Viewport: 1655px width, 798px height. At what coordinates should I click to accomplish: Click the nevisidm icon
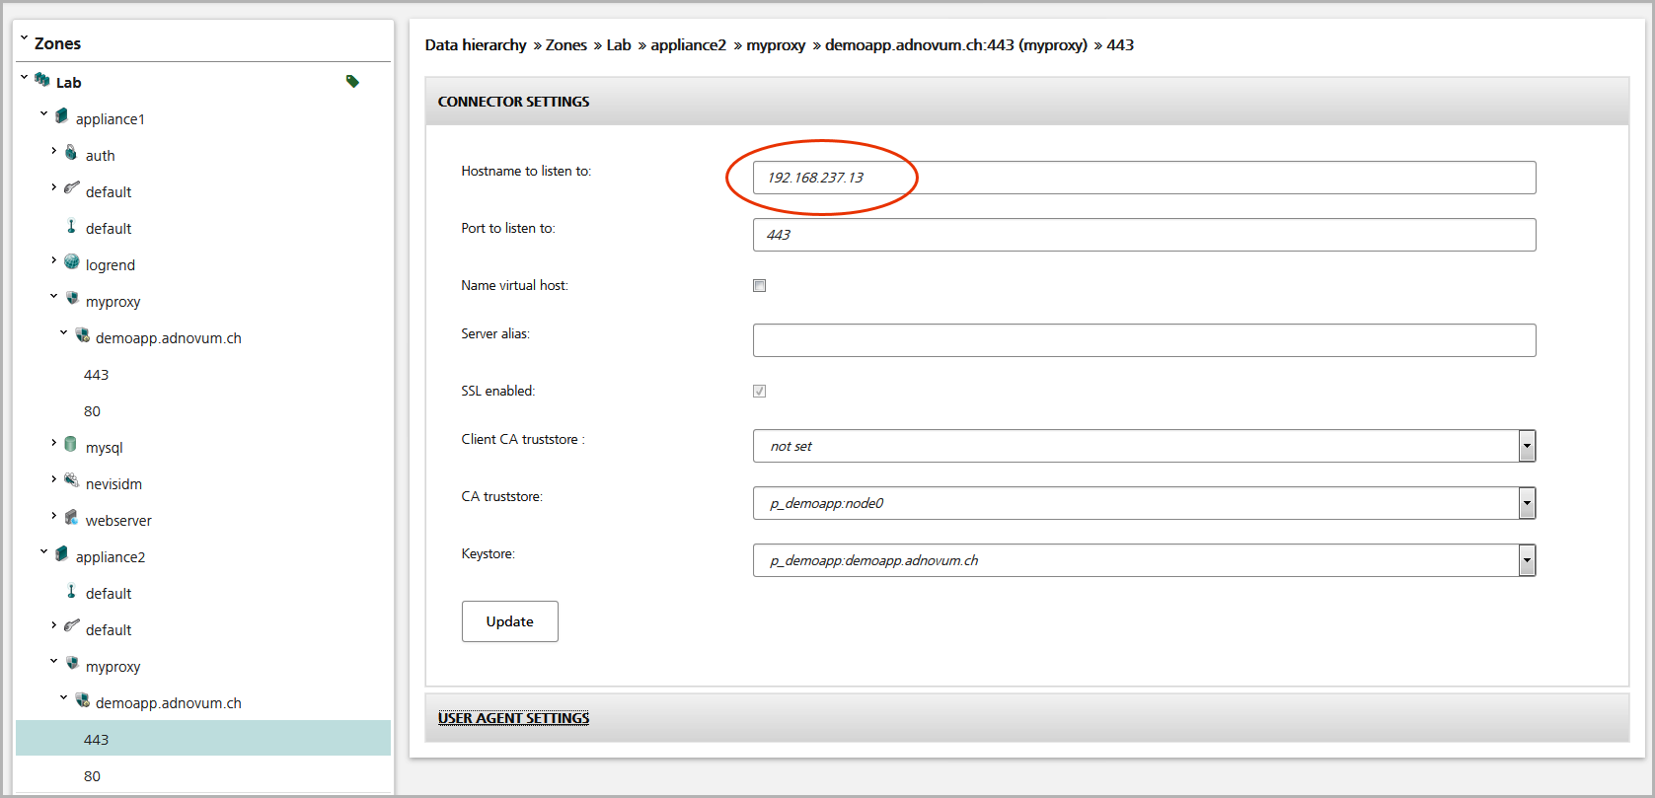coord(71,481)
